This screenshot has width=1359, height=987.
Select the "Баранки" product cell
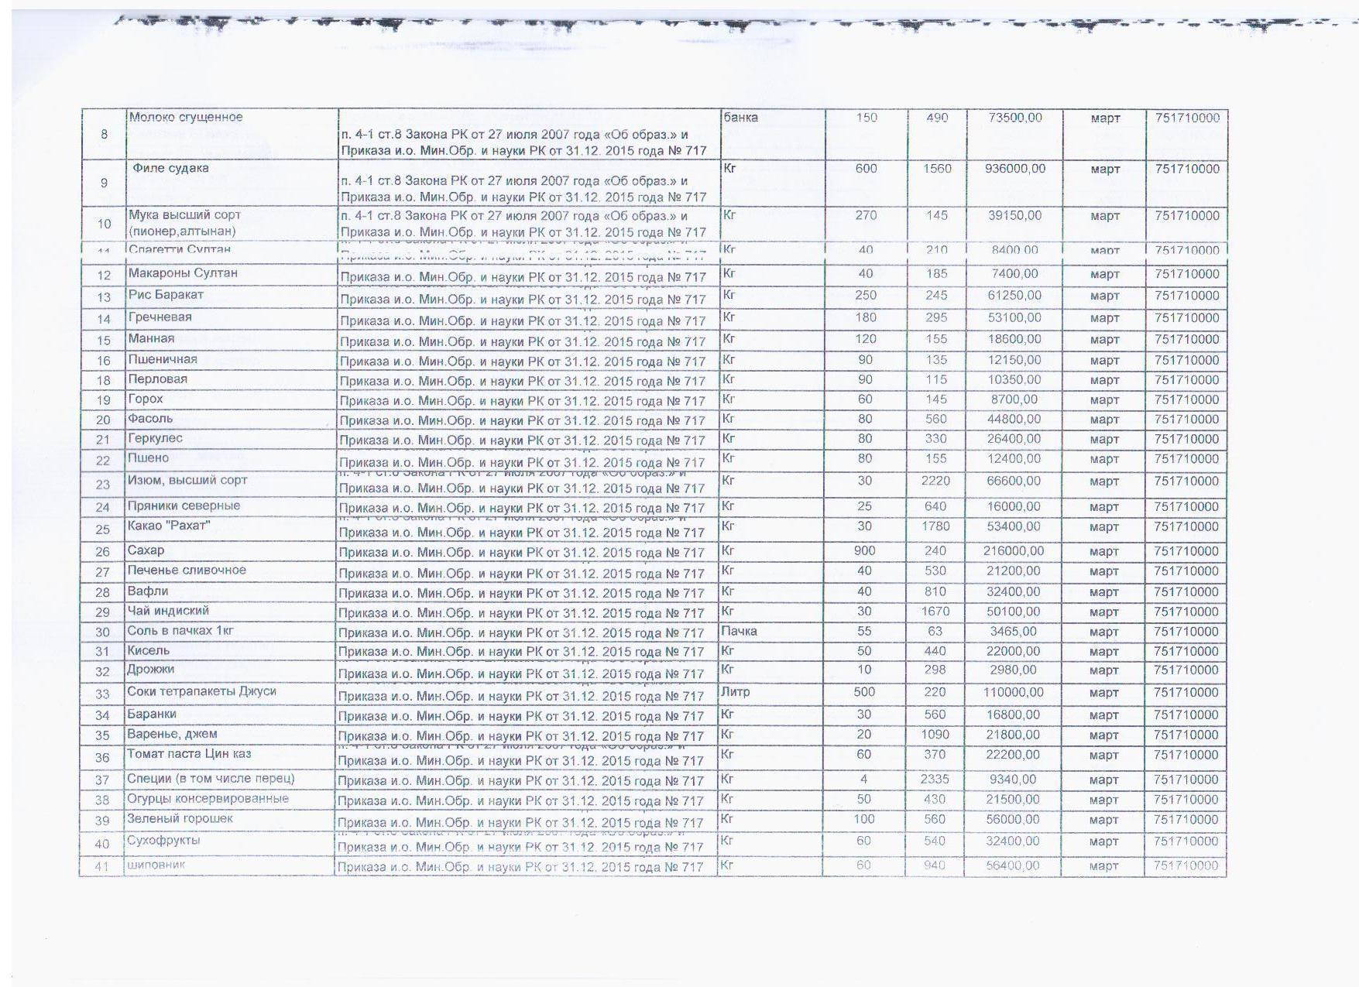(x=231, y=715)
